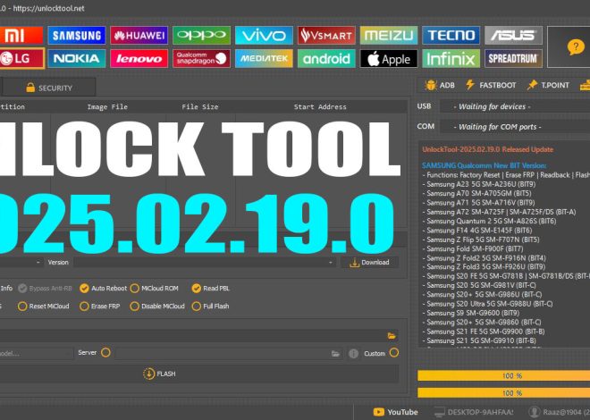
Task: Click the Samsung Fold SM-F900F log line
Action: click(x=473, y=248)
